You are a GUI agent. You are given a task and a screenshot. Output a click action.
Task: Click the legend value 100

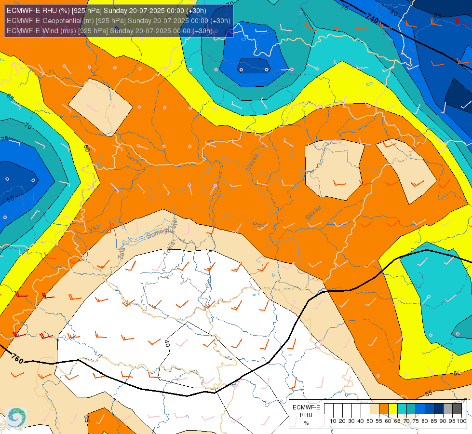point(461,421)
